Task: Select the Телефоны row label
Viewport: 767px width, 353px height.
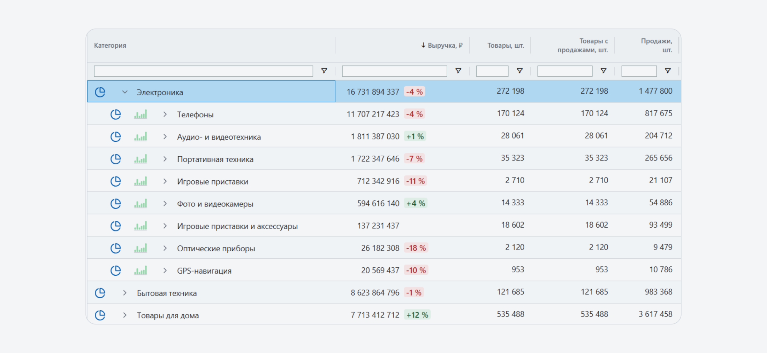Action: click(x=195, y=115)
